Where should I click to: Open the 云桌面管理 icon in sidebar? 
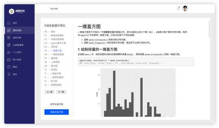coord(9,45)
